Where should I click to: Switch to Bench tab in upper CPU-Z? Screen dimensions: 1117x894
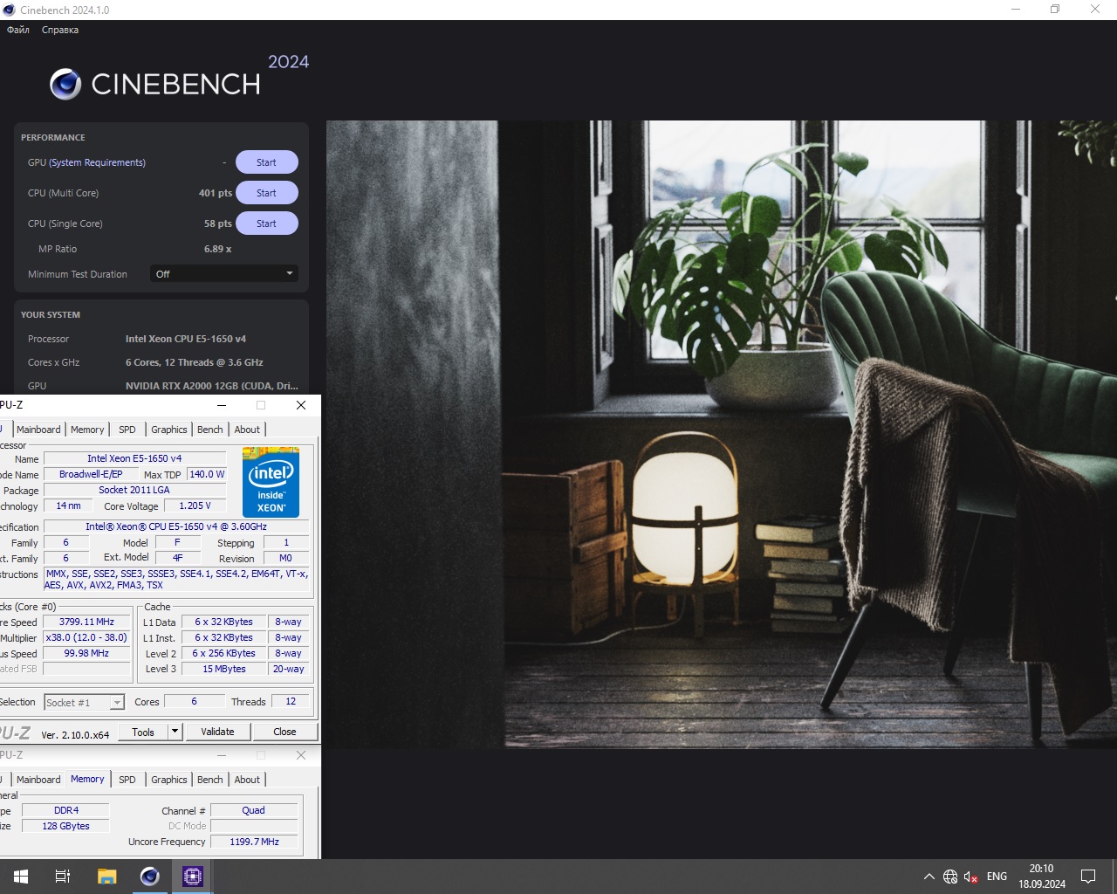click(x=210, y=430)
